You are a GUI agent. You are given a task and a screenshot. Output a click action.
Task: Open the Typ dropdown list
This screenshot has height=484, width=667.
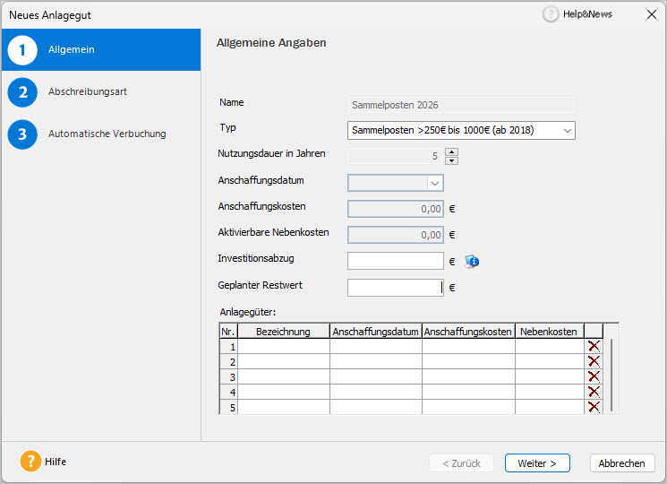coord(568,131)
